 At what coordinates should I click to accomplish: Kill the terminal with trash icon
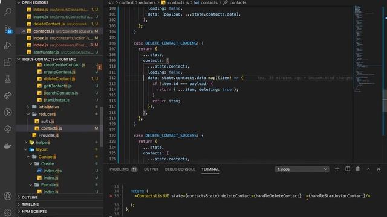point(358,169)
